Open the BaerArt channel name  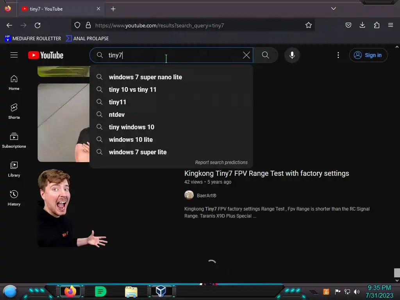click(x=206, y=196)
